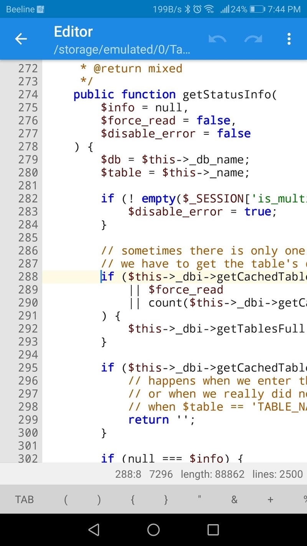Open the overflow options menu
Image resolution: width=307 pixels, height=546 pixels.
pyautogui.click(x=289, y=38)
